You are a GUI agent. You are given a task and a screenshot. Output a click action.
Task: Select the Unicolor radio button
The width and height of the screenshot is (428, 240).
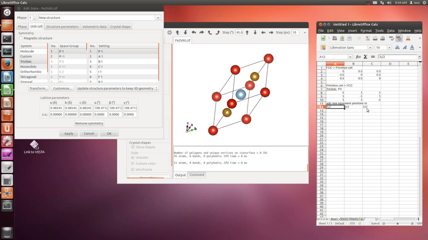tap(133, 157)
